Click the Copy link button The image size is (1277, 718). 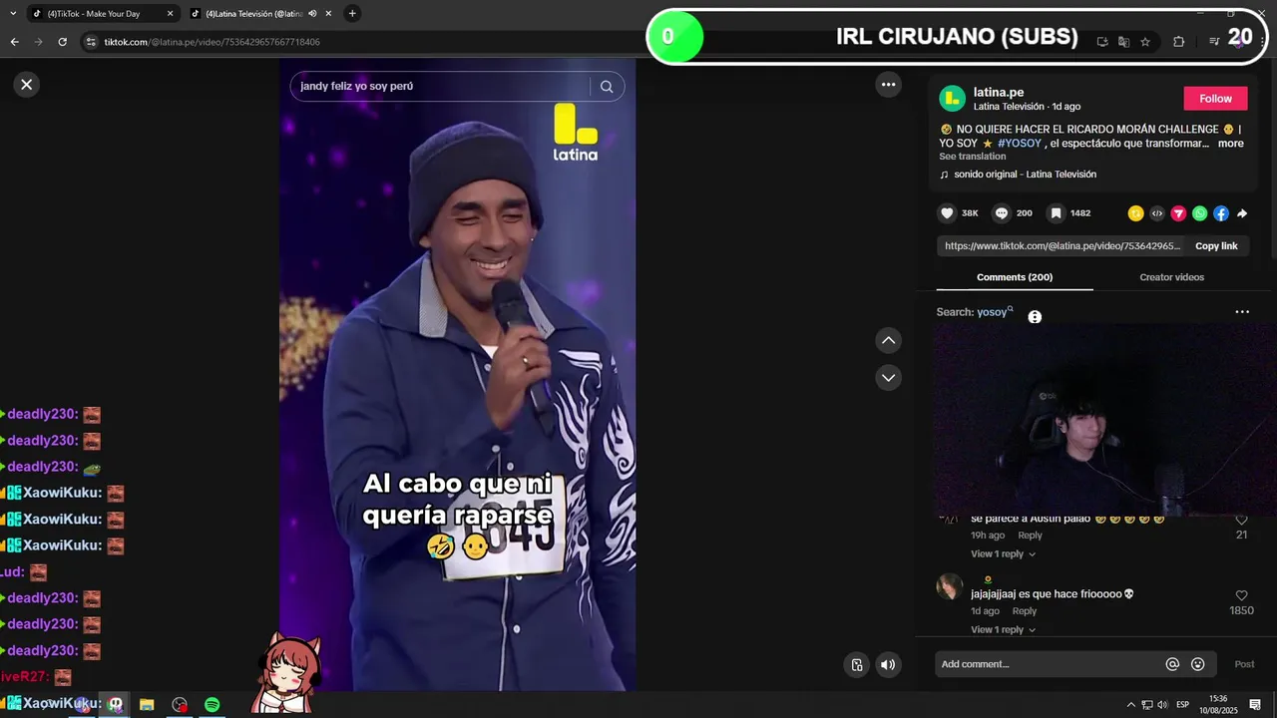point(1216,246)
